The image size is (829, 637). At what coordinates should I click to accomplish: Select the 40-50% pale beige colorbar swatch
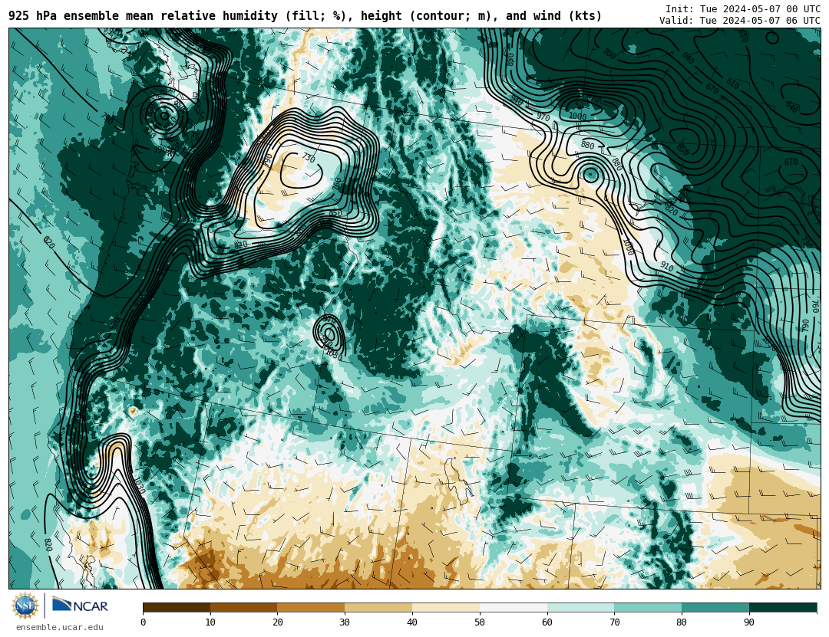(446, 607)
